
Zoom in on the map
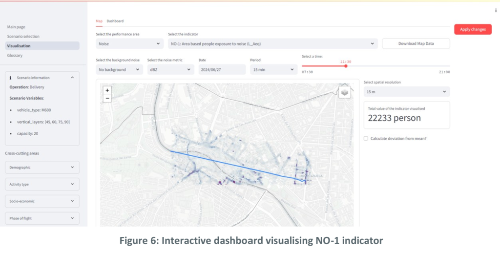pos(107,90)
